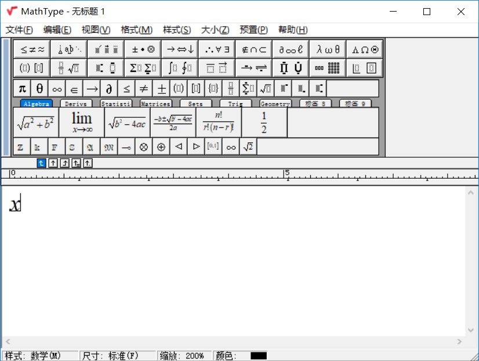Insert square root of 2 from bottom bar
Image resolution: width=479 pixels, height=361 pixels.
tap(248, 147)
